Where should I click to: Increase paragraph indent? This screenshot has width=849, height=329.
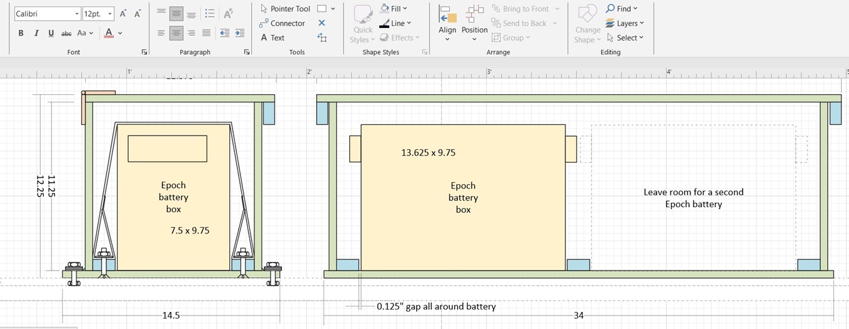(239, 33)
